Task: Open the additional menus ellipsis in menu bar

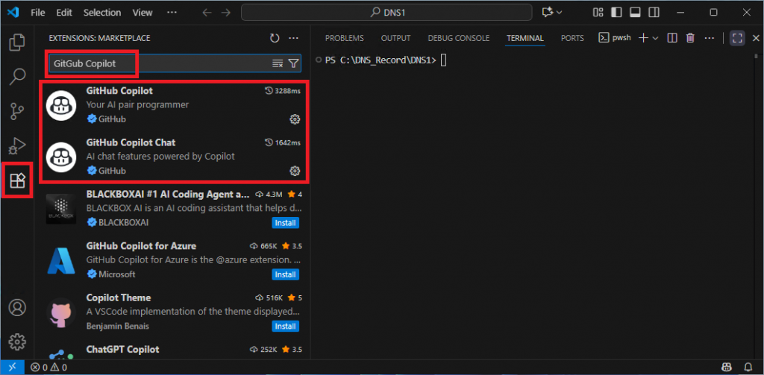Action: 172,12
